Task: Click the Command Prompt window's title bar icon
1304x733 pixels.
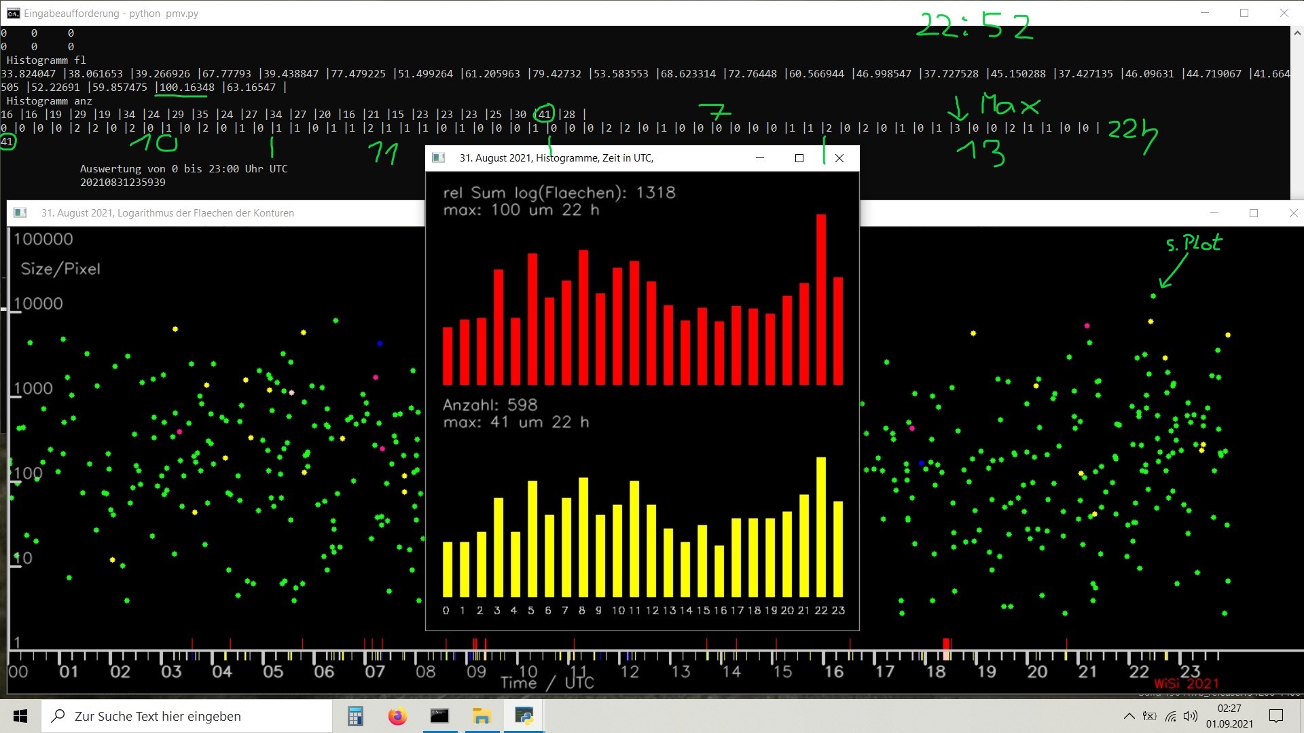Action: tap(13, 13)
